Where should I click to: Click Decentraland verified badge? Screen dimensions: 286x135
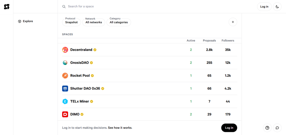(x=95, y=50)
